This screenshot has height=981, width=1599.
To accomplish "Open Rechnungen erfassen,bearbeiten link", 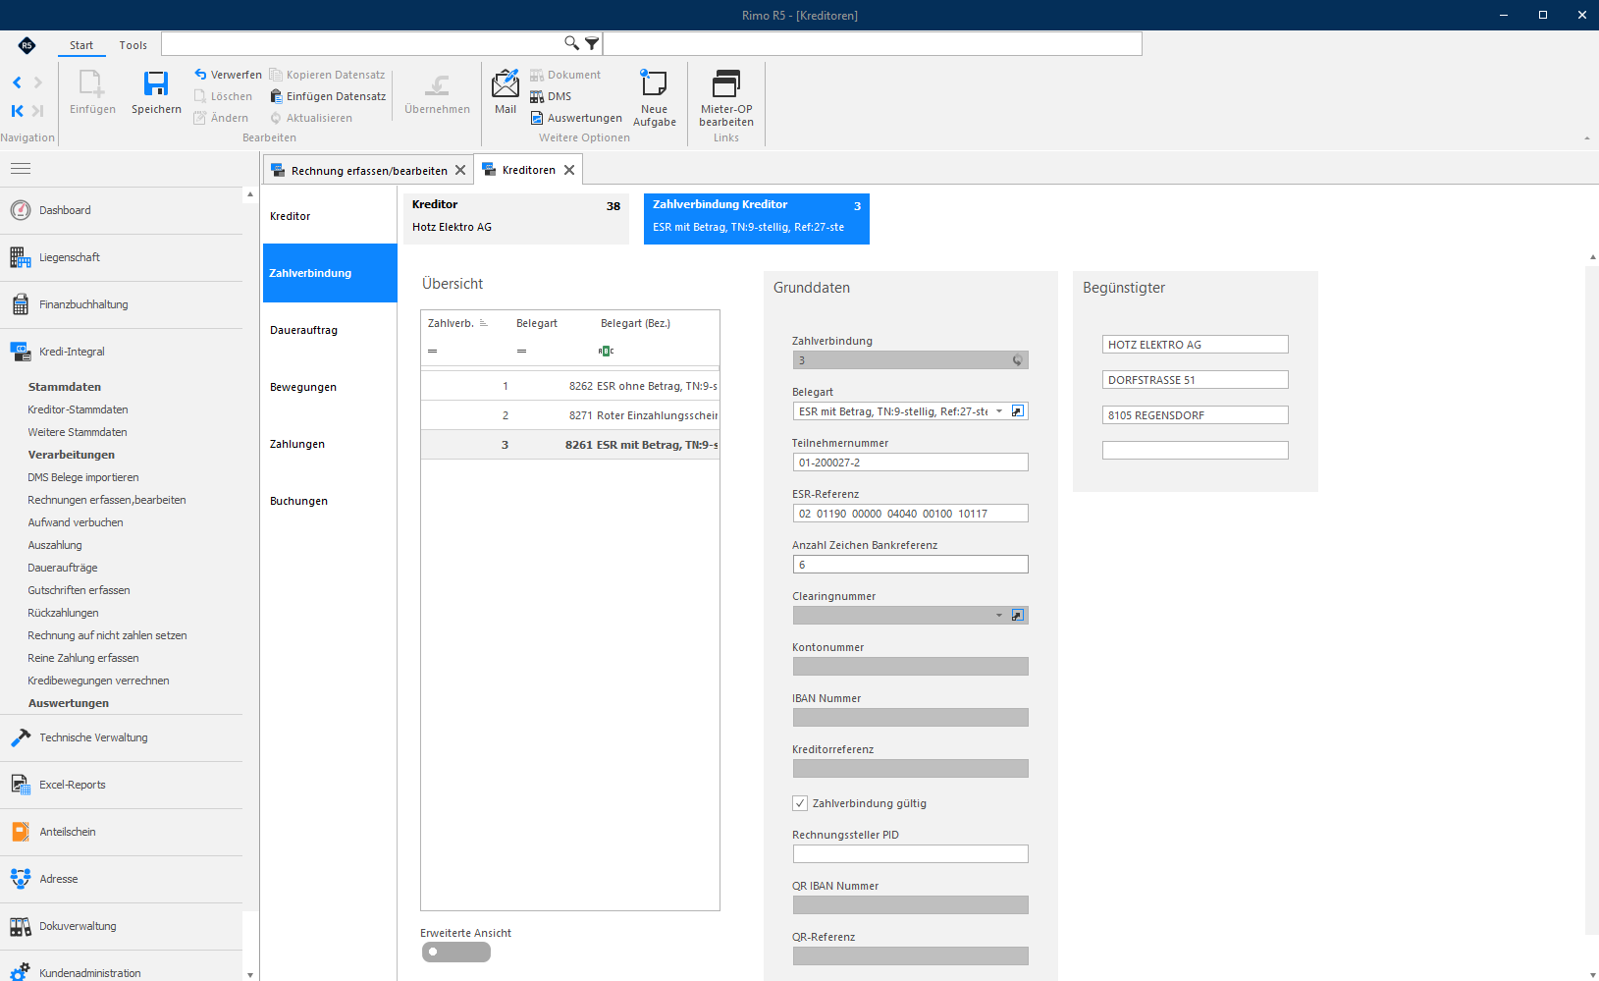I will pyautogui.click(x=107, y=500).
